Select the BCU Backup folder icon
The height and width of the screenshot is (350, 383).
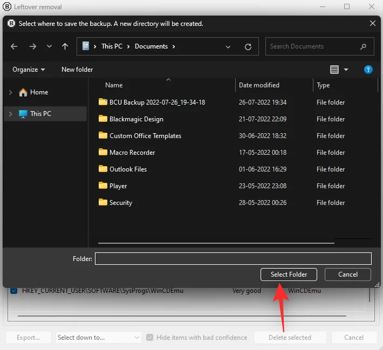pyautogui.click(x=103, y=102)
